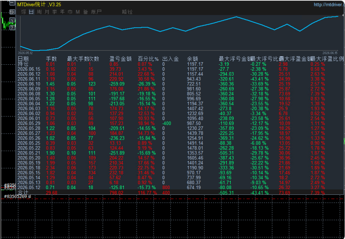
Task: Click lots value 1.90
Action: point(50,153)
